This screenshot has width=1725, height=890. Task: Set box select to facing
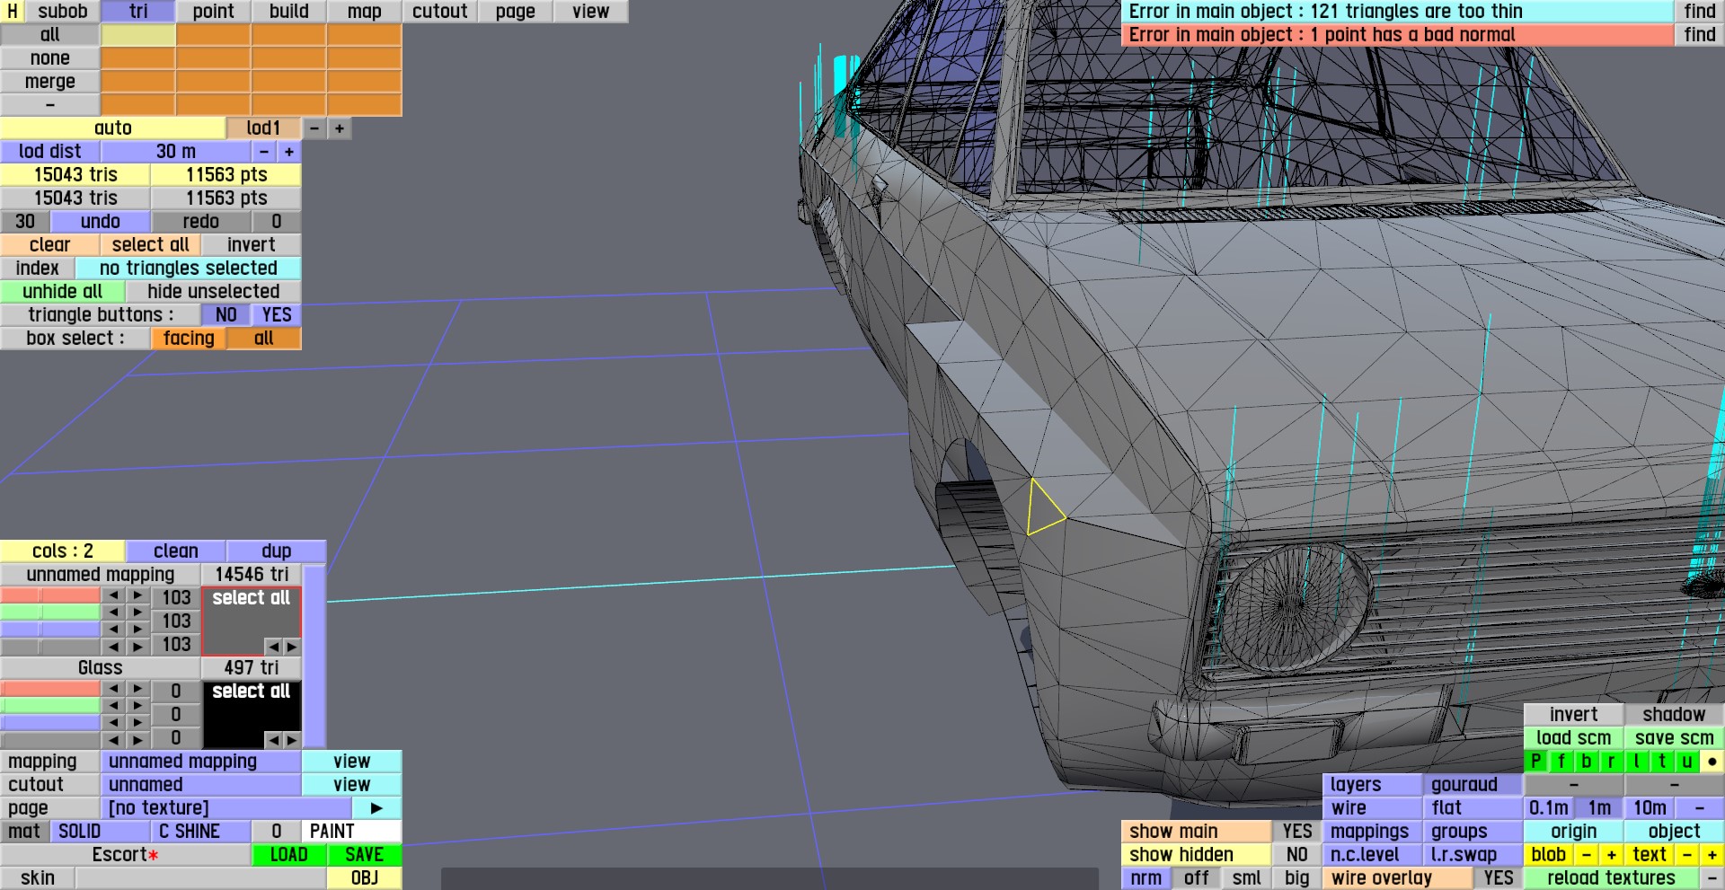pyautogui.click(x=189, y=339)
